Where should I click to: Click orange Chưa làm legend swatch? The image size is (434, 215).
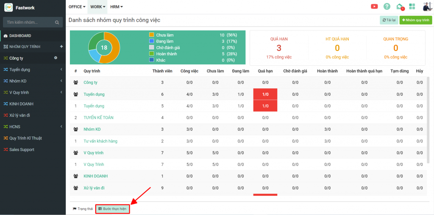click(x=152, y=35)
